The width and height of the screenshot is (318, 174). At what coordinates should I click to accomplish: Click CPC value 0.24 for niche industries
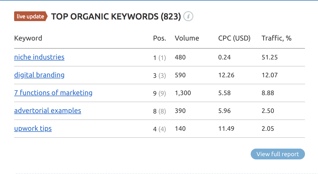(x=224, y=57)
